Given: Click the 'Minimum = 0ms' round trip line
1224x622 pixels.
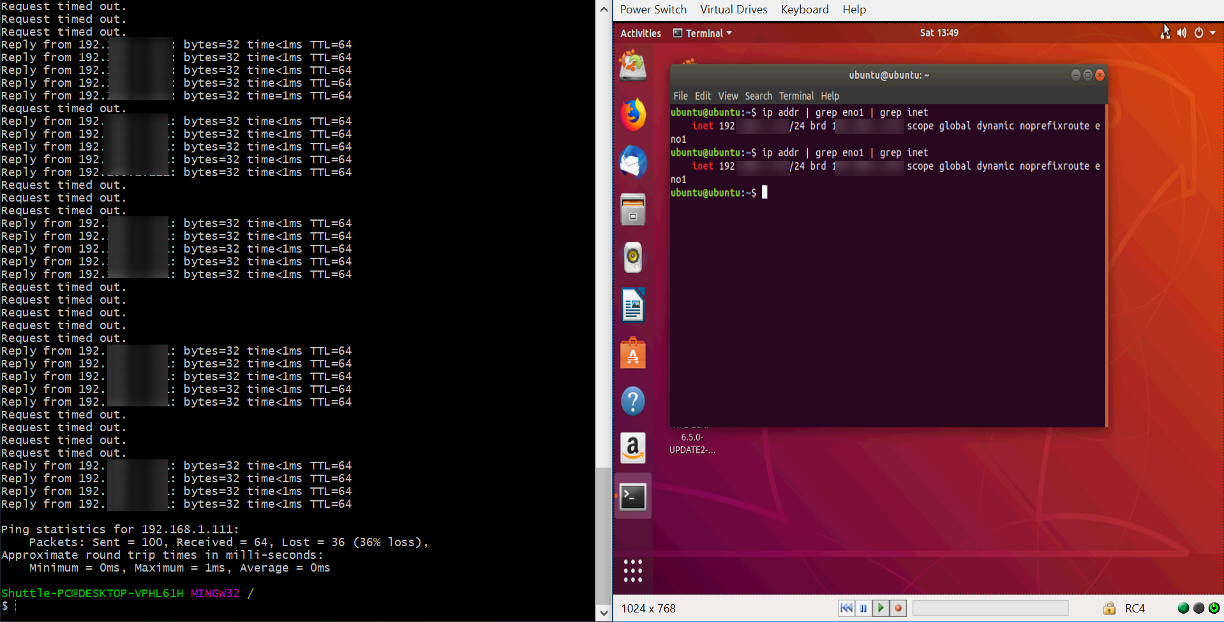Looking at the screenshot, I should [x=179, y=568].
